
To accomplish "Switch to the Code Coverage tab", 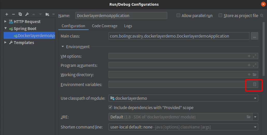I will click(x=104, y=26).
